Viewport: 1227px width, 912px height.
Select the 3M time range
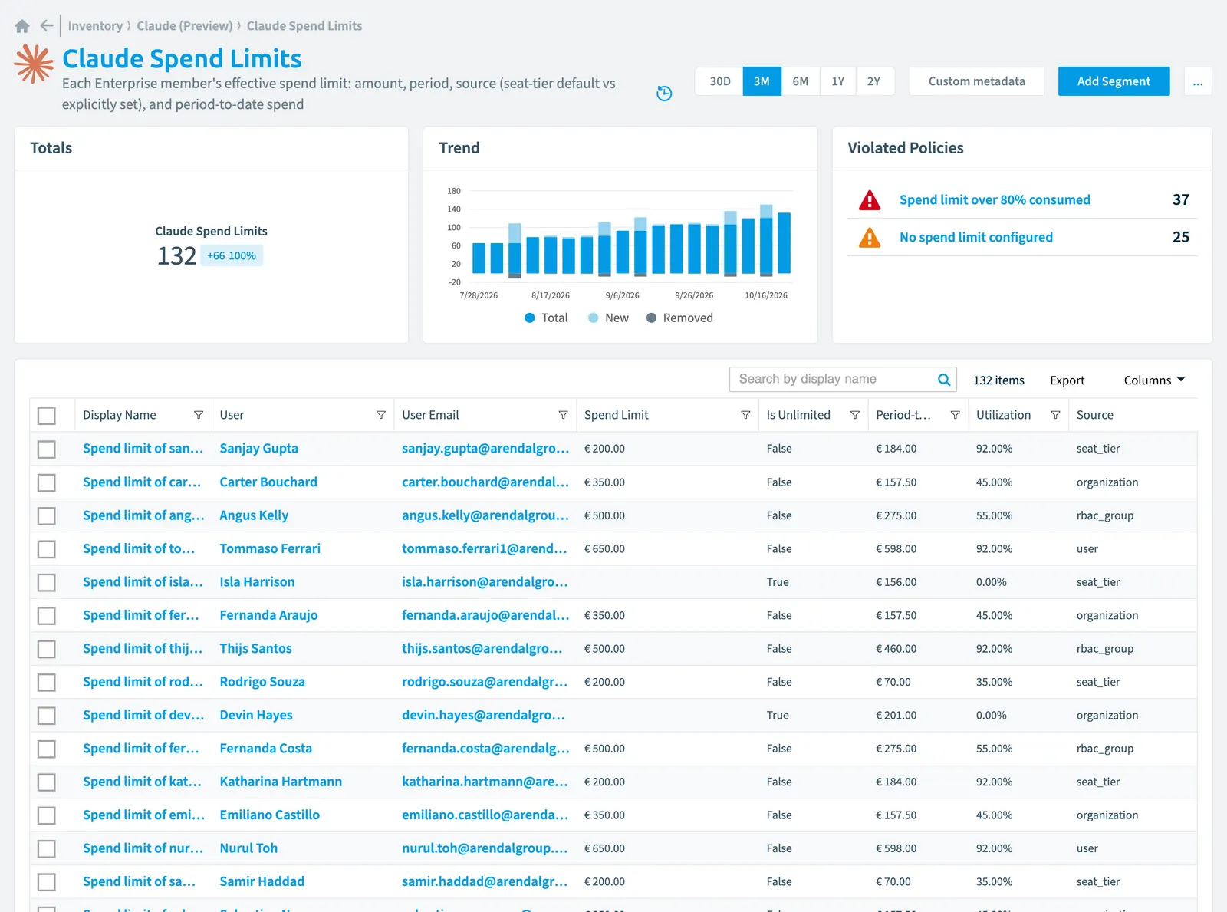tap(762, 81)
